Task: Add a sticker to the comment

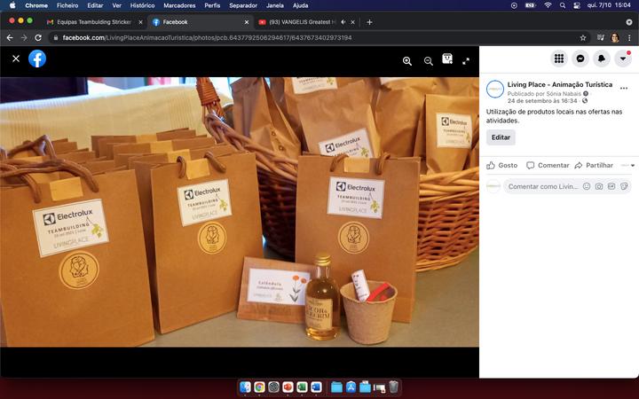Action: click(624, 186)
